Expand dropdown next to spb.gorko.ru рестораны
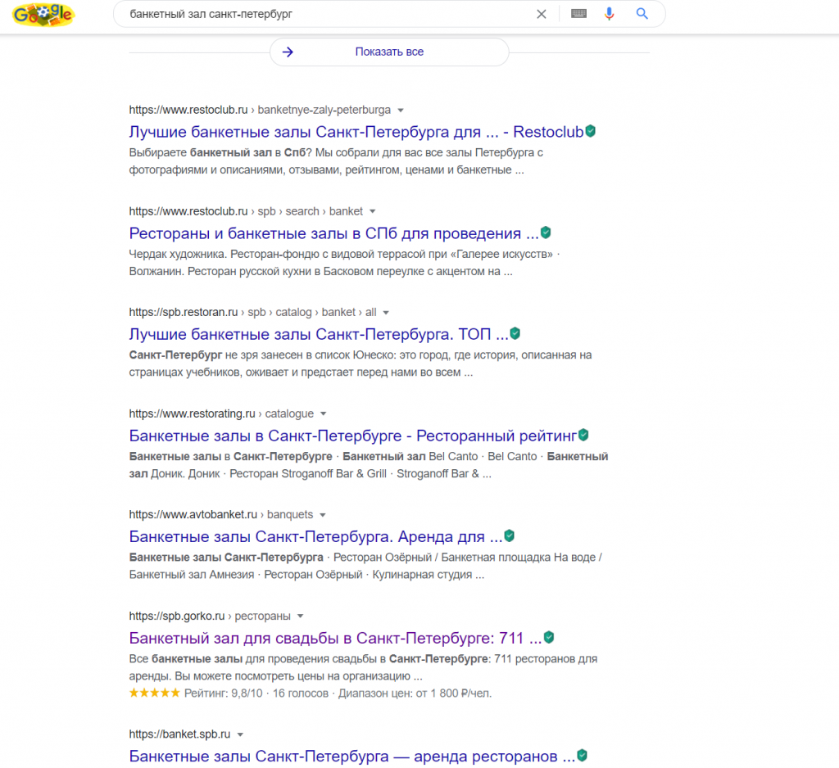The width and height of the screenshot is (839, 768). click(x=300, y=616)
